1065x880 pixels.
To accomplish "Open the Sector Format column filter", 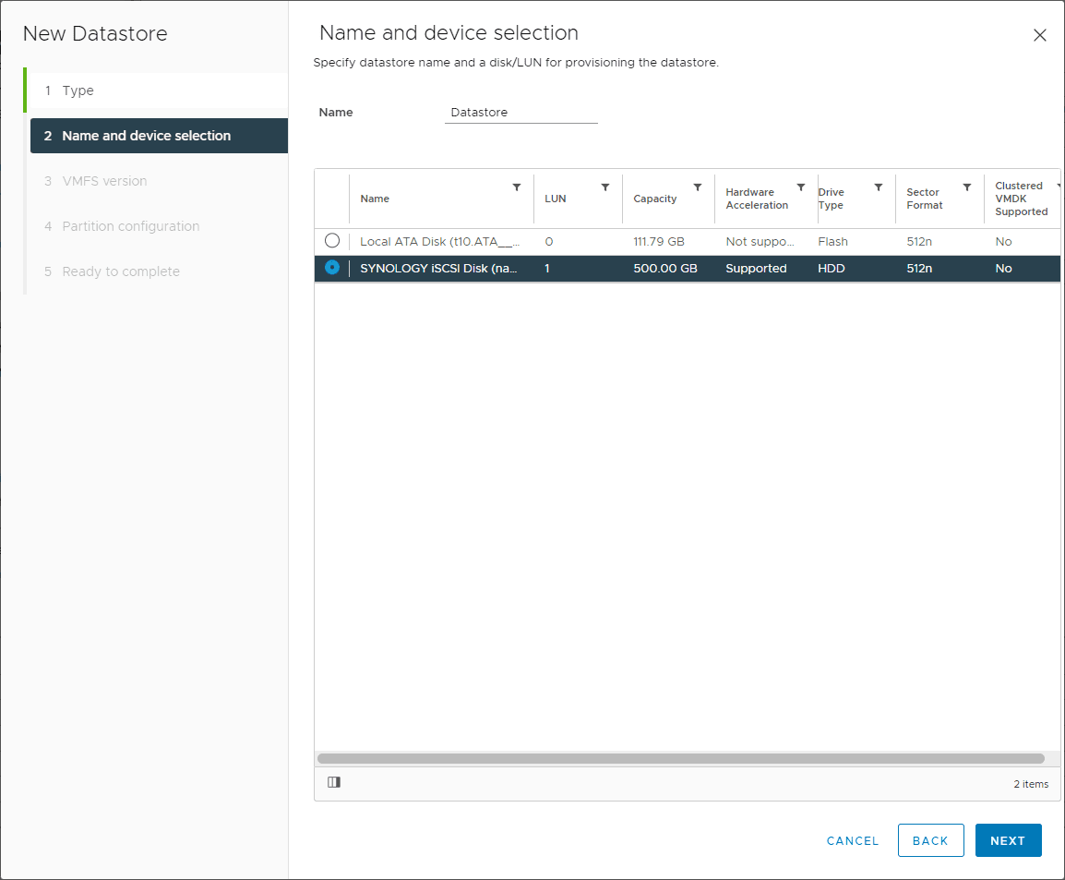I will click(967, 187).
